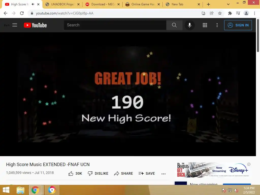Viewport: 260px width, 195px height.
Task: Open the YouTube apps grid
Action: point(205,25)
